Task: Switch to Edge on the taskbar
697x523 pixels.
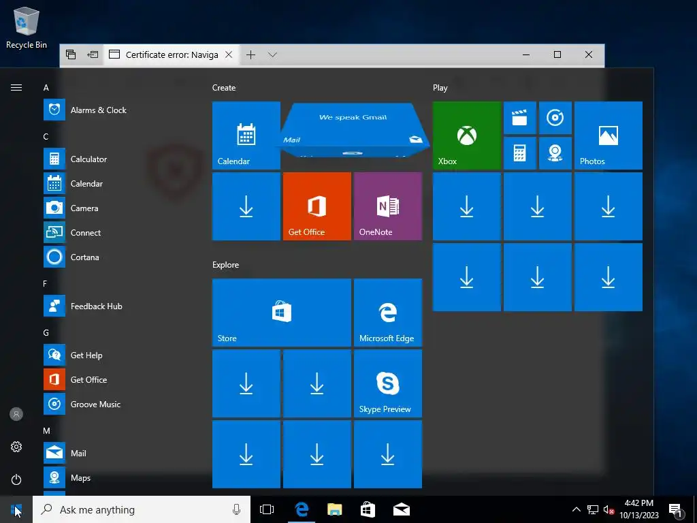Action: coord(302,509)
